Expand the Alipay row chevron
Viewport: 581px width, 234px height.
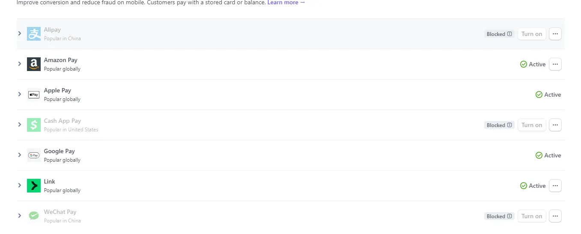coord(19,33)
